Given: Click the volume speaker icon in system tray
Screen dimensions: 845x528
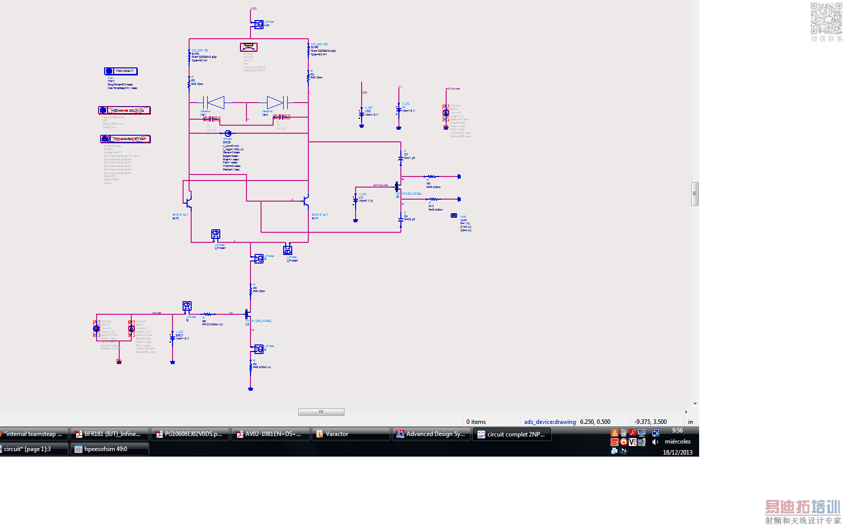Looking at the screenshot, I should tap(655, 442).
